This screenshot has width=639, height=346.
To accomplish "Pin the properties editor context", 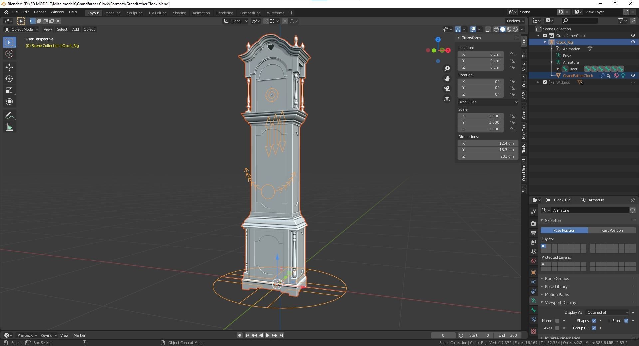I will (x=633, y=200).
